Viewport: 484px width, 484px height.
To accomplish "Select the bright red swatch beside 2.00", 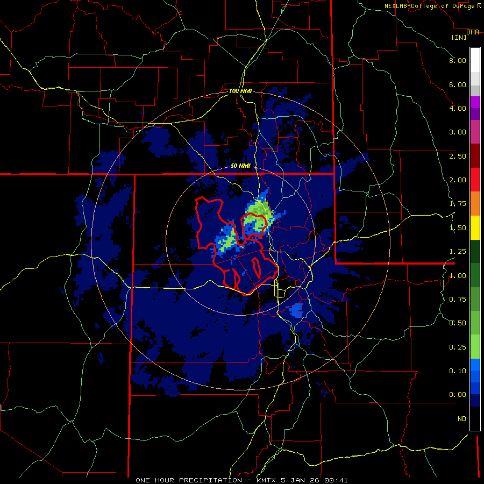I will pyautogui.click(x=475, y=180).
